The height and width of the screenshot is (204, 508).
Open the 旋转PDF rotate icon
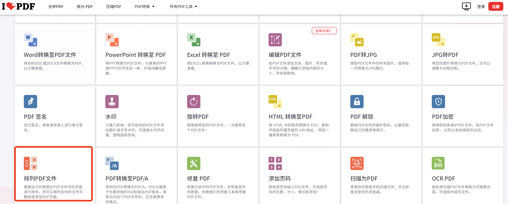(x=194, y=102)
